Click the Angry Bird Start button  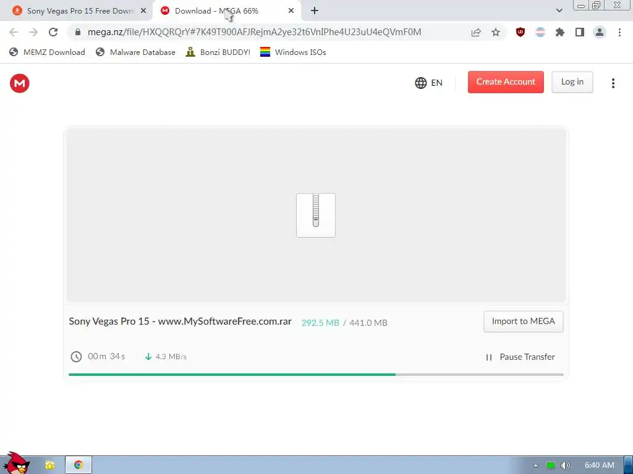point(16,464)
